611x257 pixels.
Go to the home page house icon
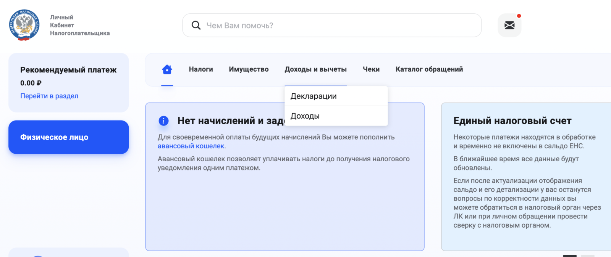pyautogui.click(x=167, y=69)
